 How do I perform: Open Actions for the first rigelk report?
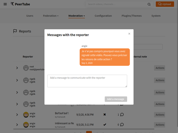(x=159, y=80)
